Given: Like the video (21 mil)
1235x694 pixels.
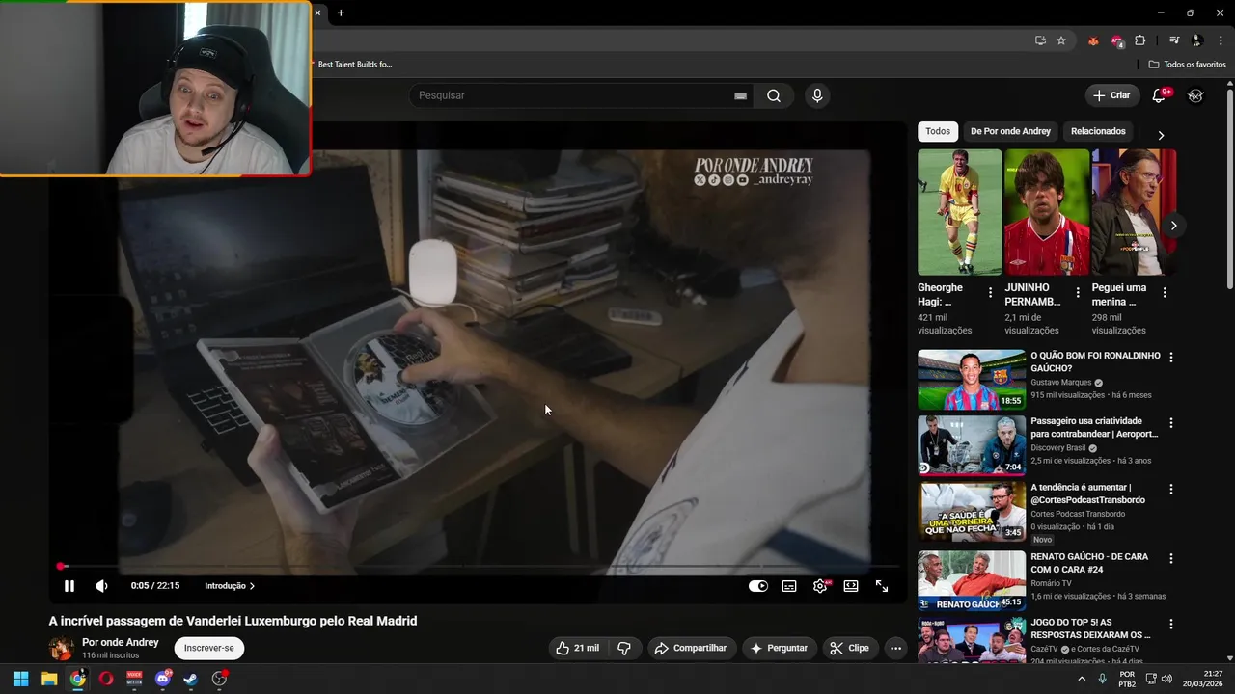Looking at the screenshot, I should pos(577,648).
